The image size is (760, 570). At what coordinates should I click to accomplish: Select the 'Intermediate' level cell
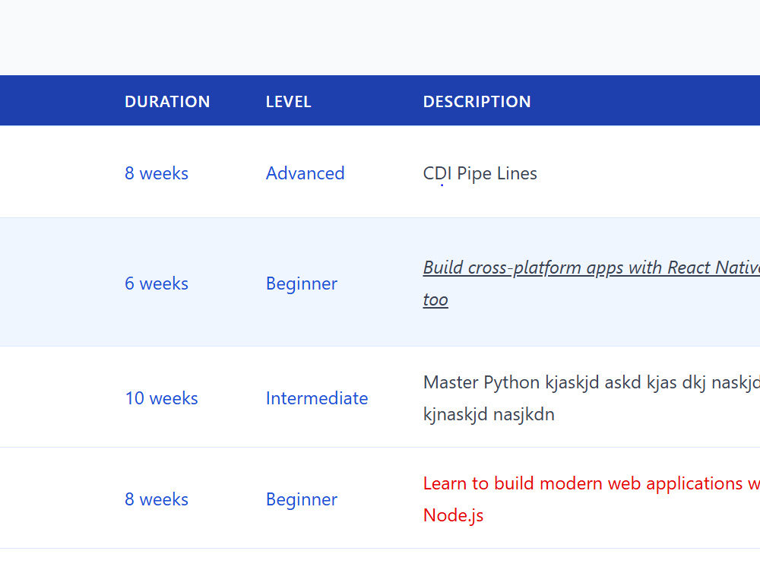click(x=317, y=398)
